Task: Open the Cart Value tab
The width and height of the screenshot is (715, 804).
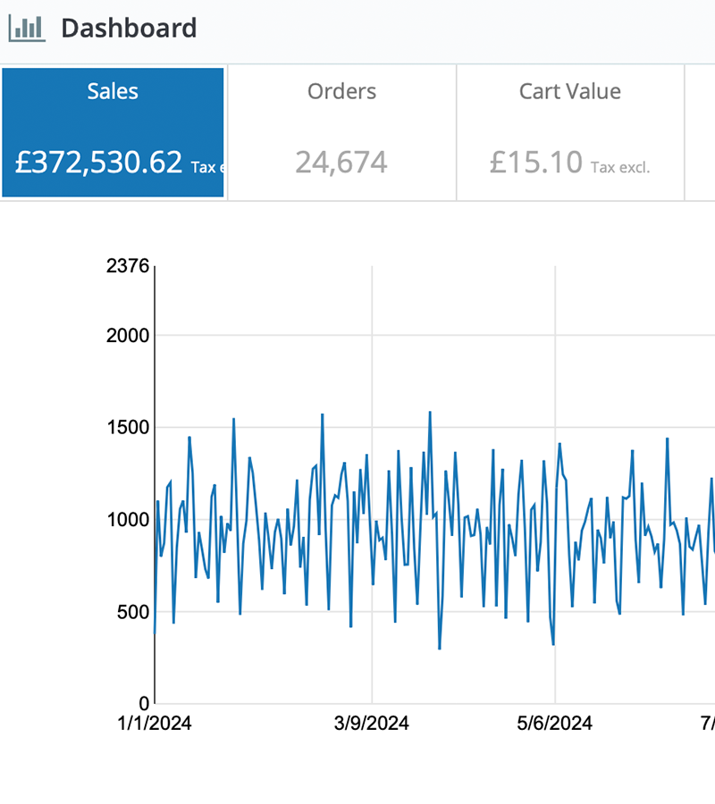Action: click(569, 92)
